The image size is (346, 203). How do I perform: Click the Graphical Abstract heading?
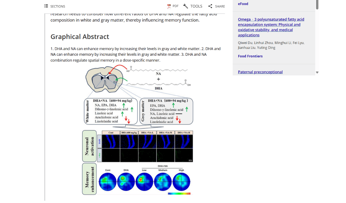pos(80,37)
